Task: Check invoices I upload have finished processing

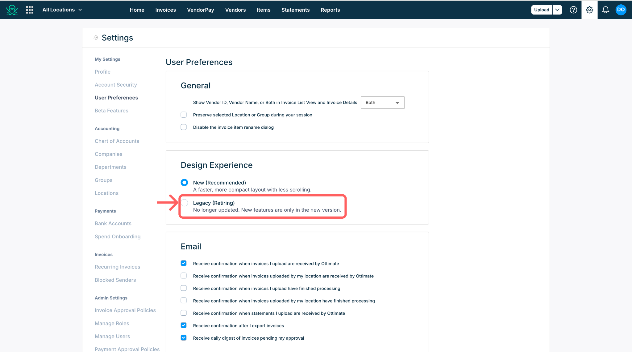Action: pyautogui.click(x=184, y=288)
